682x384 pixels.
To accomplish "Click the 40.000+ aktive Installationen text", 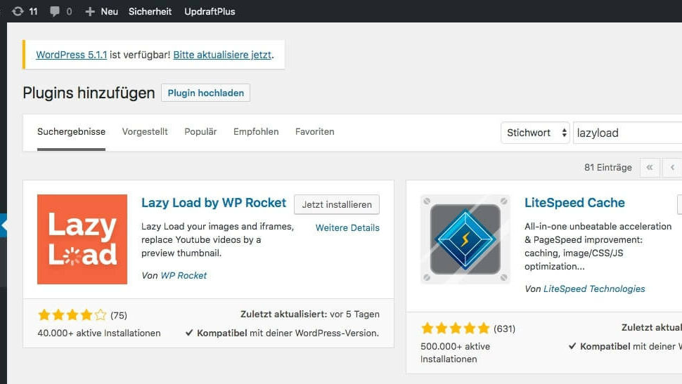I will click(x=99, y=333).
